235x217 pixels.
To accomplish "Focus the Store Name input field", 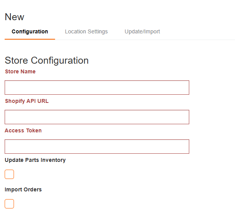I will (x=97, y=87).
